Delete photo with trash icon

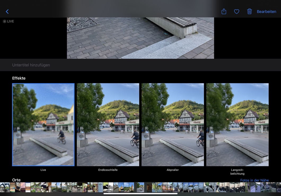coord(249,11)
